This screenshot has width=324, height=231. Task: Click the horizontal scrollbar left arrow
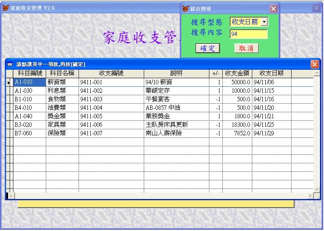click(x=11, y=196)
